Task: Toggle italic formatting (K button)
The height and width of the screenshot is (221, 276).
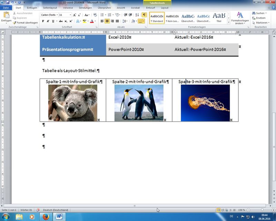Action: (48, 21)
